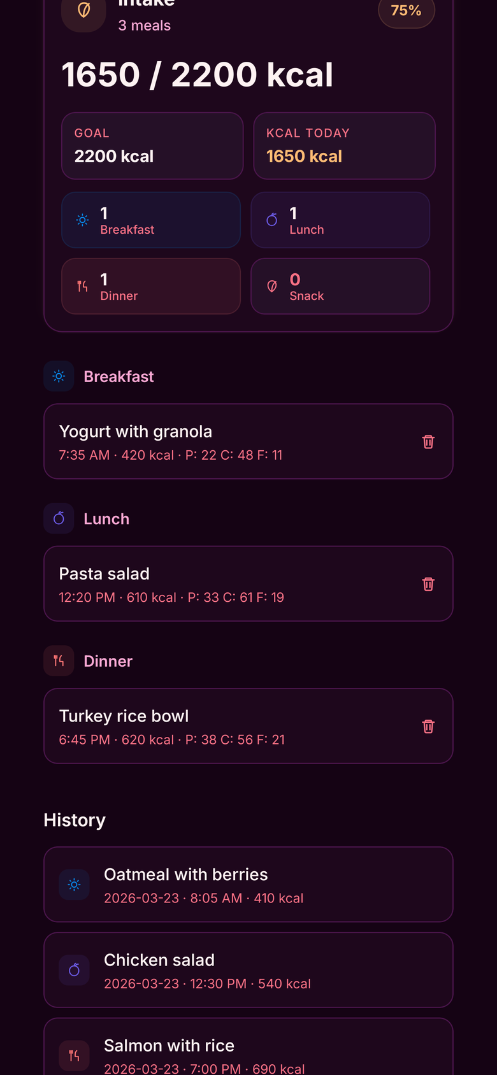497x1075 pixels.
Task: Open the Goal 2200 kcal card
Action: (x=152, y=146)
